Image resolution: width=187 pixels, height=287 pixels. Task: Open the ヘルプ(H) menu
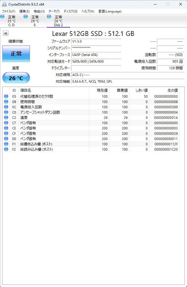tap(88, 11)
